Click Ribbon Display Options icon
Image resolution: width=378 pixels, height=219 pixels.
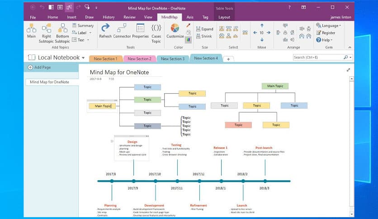[303, 8]
